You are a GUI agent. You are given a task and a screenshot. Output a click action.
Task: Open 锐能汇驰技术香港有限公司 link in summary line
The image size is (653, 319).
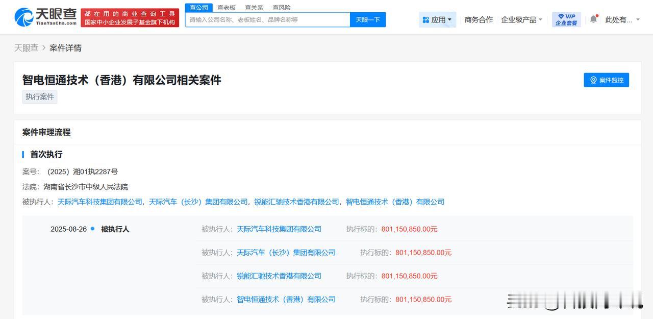click(x=297, y=202)
